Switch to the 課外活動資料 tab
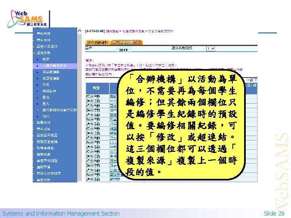 pyautogui.click(x=98, y=43)
